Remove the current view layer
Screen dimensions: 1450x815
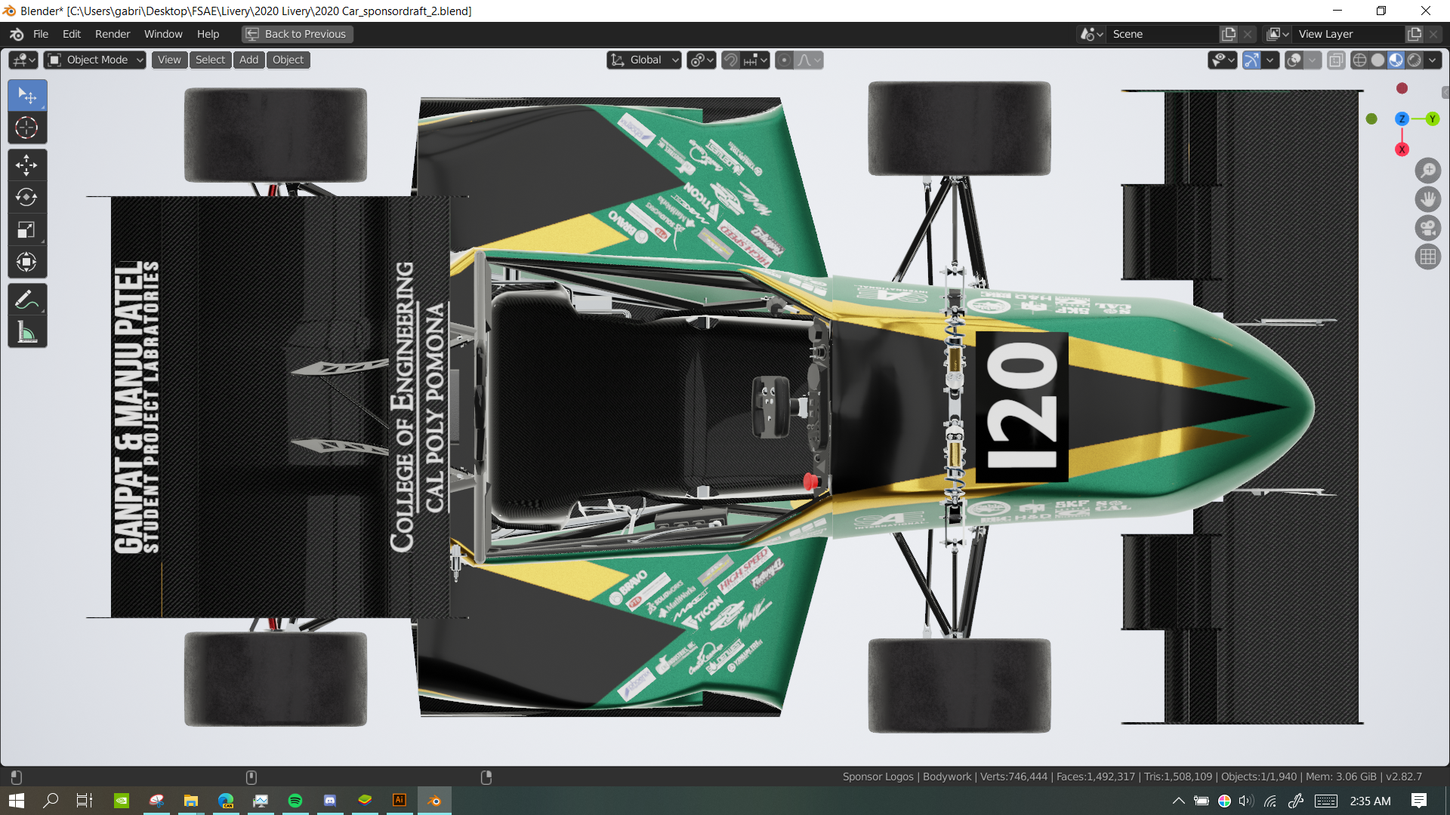point(1433,34)
